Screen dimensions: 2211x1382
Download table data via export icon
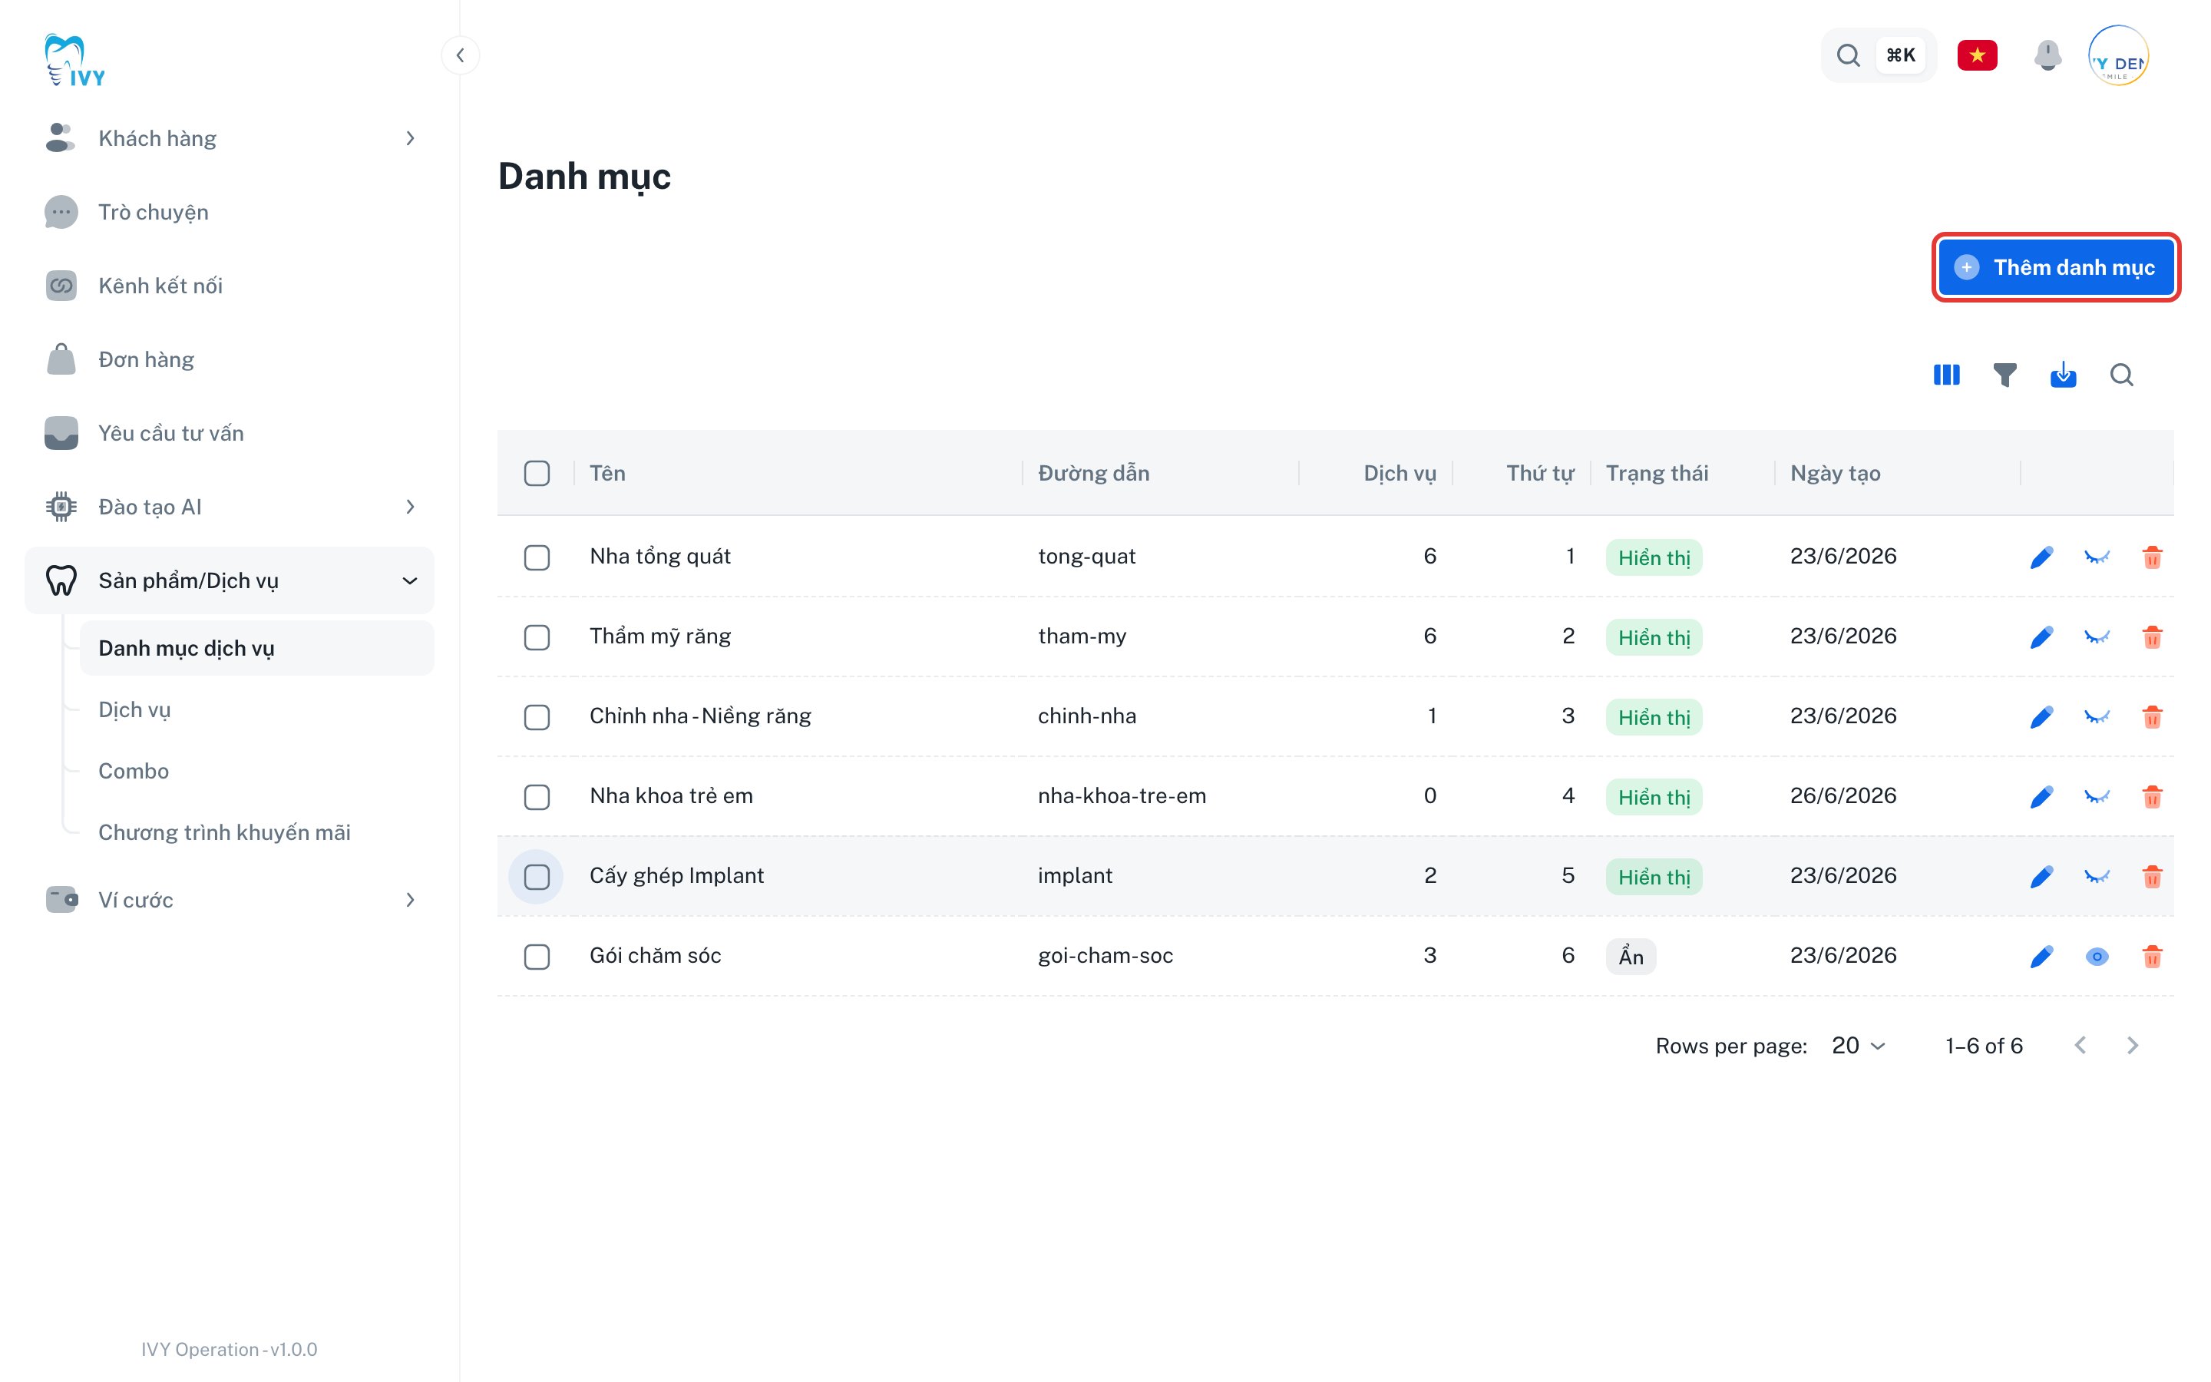2063,375
